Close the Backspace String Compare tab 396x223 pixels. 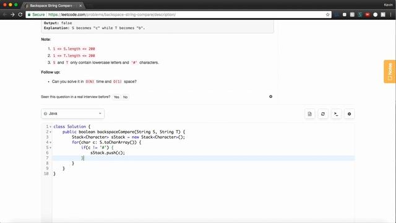(x=80, y=6)
